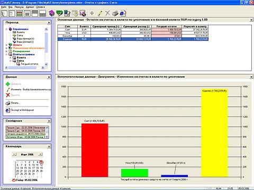Click the purple books reference toolbar icon

52,13
